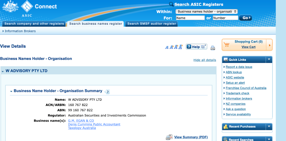
Task: Click the View Cart link
Action: (x=249, y=47)
